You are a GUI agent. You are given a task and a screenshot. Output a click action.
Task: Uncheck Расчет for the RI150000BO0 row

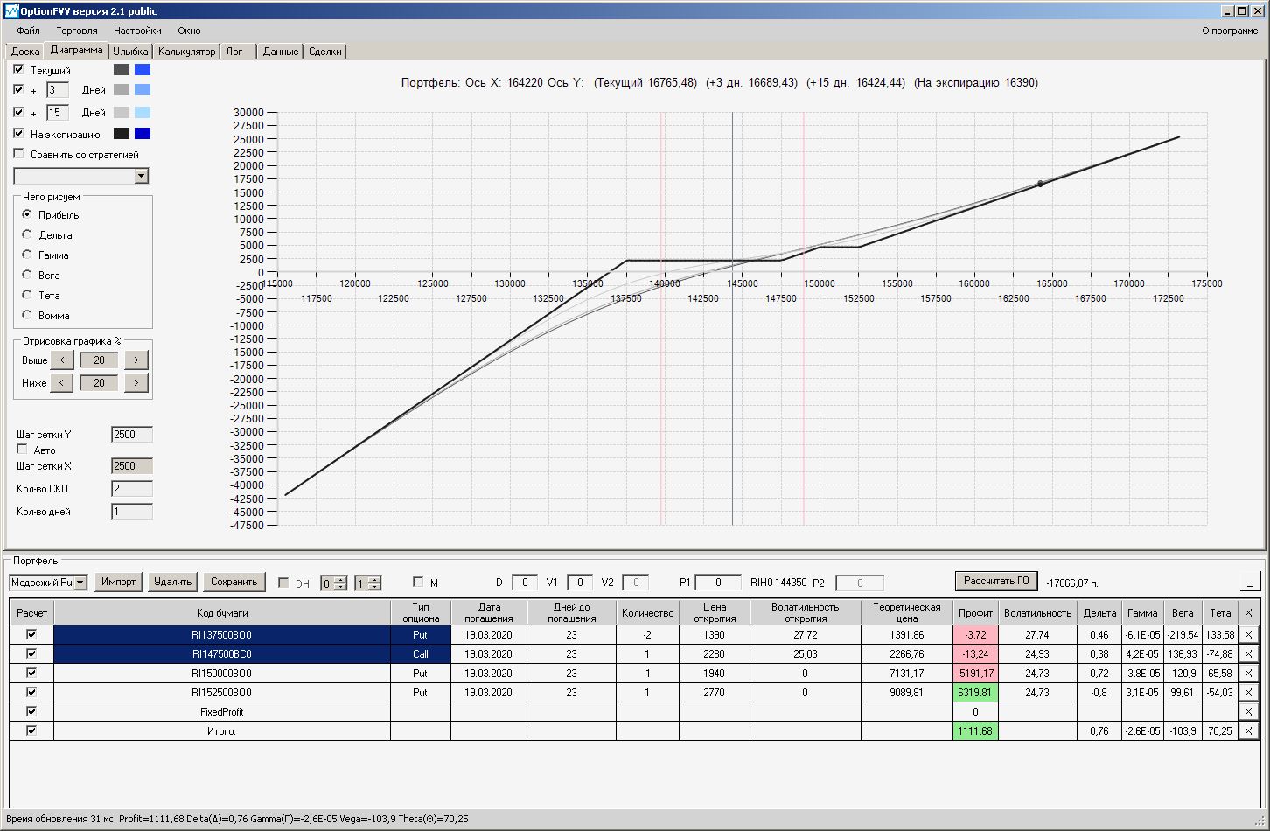pos(31,674)
